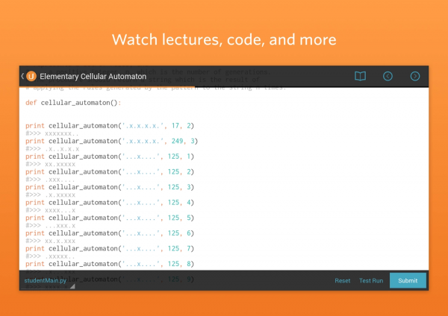Click the blue Submit button
Image resolution: width=448 pixels, height=316 pixels.
408,280
